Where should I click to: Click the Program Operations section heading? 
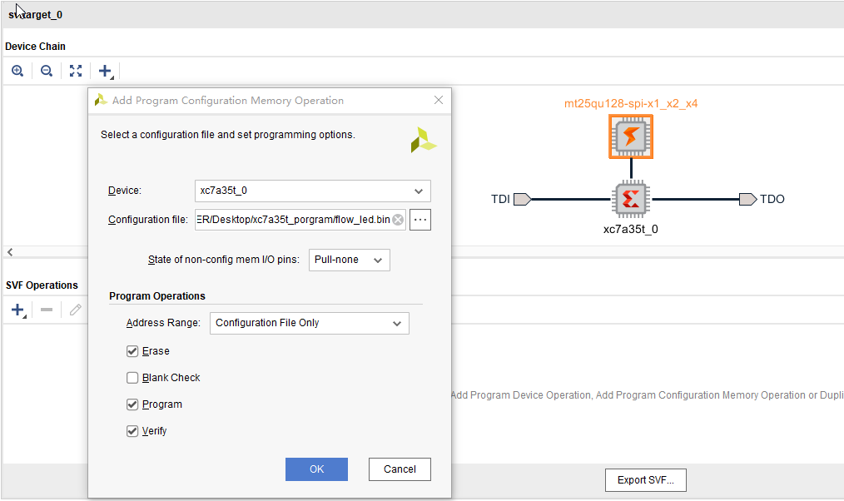tap(157, 296)
